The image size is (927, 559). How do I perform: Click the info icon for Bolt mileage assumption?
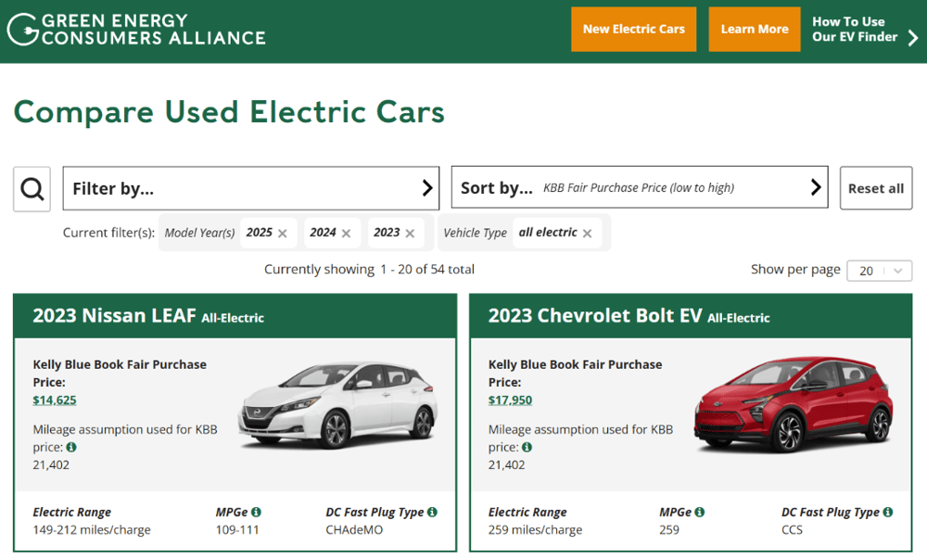[x=527, y=447]
